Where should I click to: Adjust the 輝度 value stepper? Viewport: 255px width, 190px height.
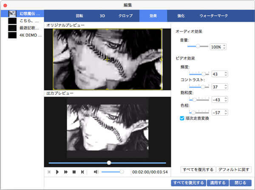tap(225, 74)
